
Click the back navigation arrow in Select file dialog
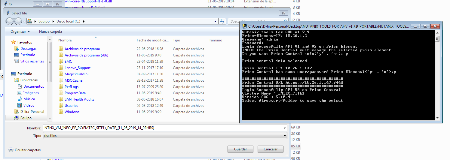click(x=10, y=21)
